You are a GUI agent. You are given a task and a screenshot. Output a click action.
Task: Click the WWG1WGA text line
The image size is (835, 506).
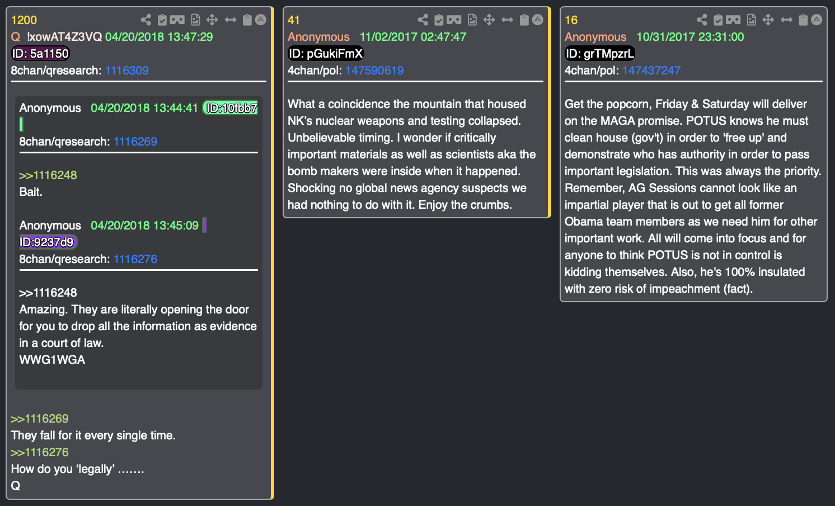point(52,360)
